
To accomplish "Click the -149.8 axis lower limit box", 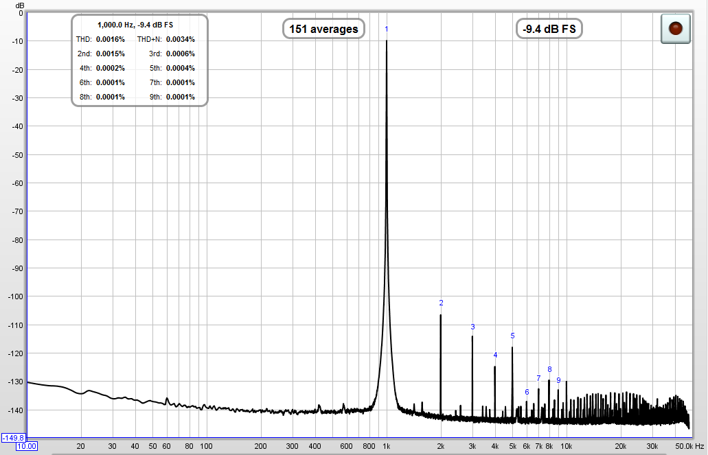I will click(14, 438).
